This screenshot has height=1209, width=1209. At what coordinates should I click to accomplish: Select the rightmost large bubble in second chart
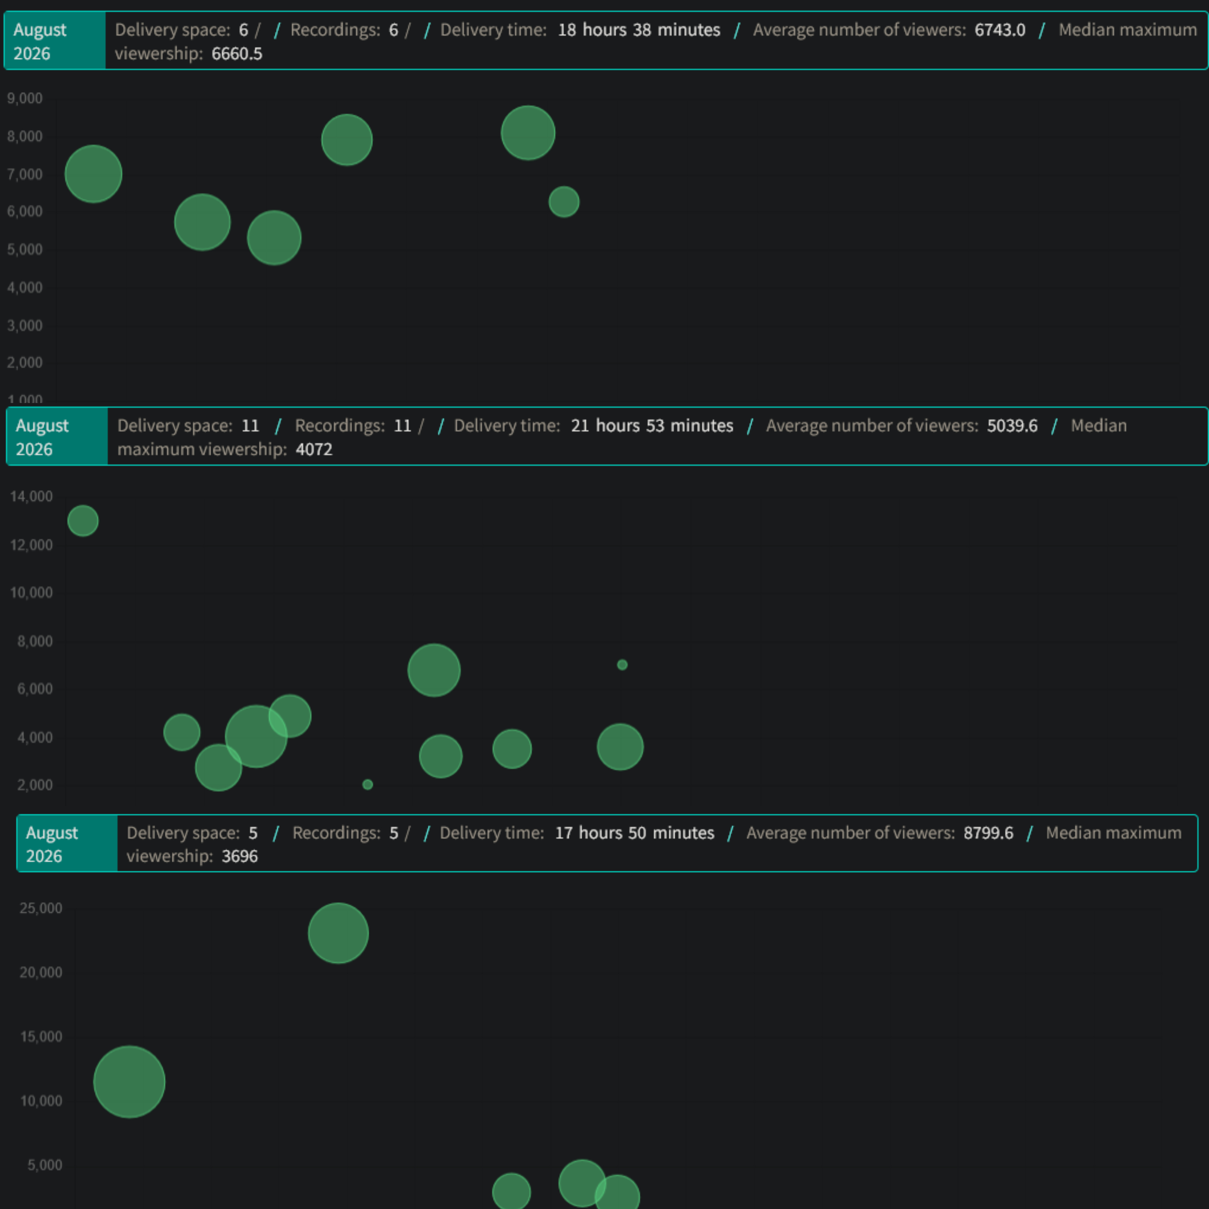pyautogui.click(x=620, y=747)
